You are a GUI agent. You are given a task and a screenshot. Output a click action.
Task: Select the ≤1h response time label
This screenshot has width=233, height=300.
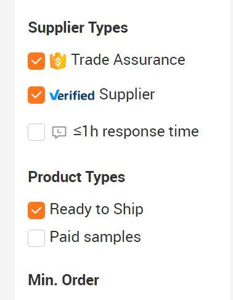[x=136, y=131]
